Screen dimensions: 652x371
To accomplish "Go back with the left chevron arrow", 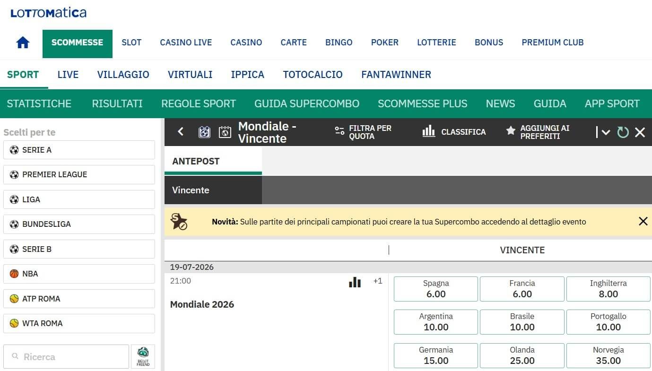I will coord(181,132).
